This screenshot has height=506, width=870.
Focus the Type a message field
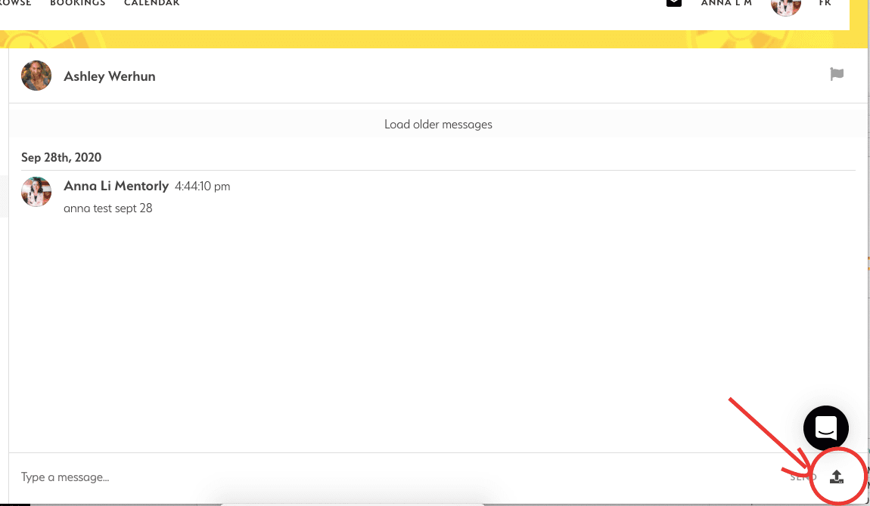(378, 477)
